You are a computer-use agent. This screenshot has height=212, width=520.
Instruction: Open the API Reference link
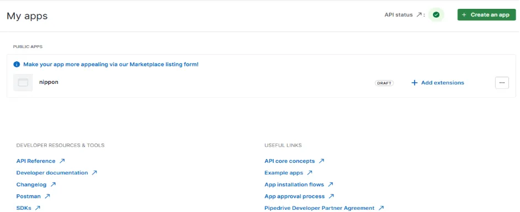coord(40,161)
